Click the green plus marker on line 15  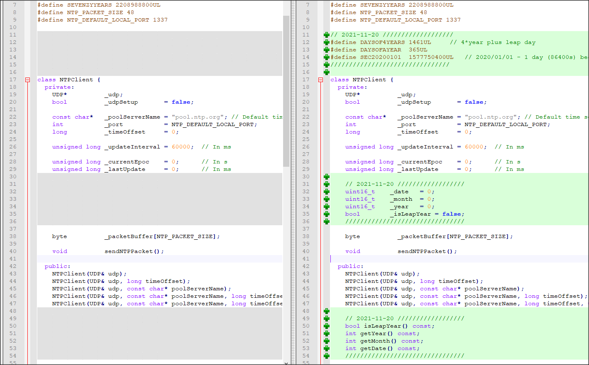tap(327, 65)
